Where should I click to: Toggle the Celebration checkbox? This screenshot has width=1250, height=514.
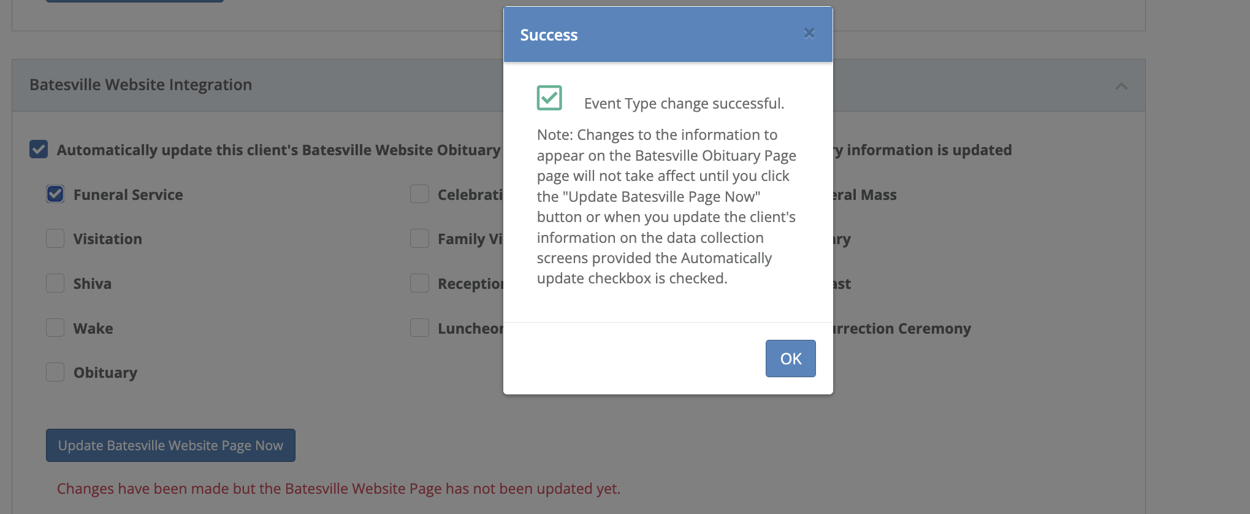(419, 194)
